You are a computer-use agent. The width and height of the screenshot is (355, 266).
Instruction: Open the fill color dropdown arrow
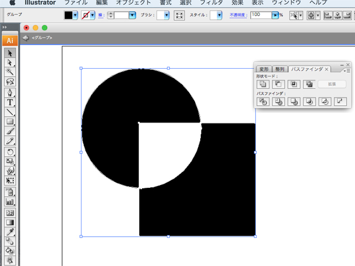75,16
